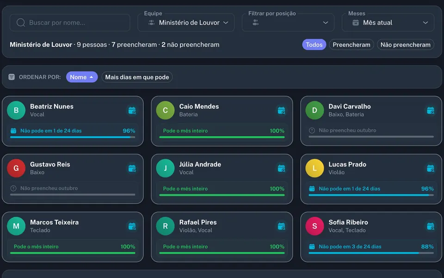Click the name Sofia Ribeiro
The width and height of the screenshot is (444, 278).
coord(348,222)
